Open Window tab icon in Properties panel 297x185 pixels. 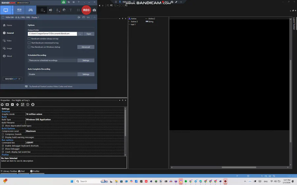pos(7,105)
